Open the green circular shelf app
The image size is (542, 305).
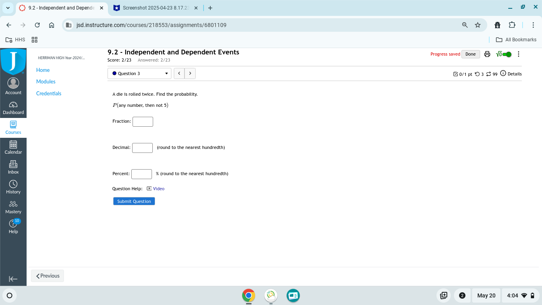click(271, 295)
